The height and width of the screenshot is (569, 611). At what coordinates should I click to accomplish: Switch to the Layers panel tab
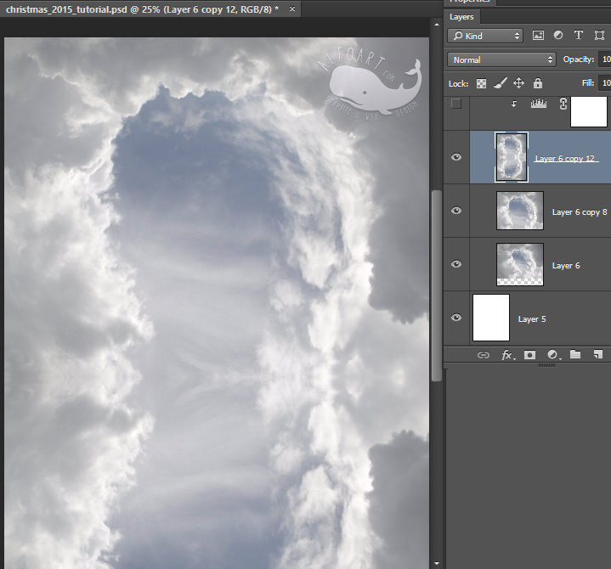click(x=462, y=16)
